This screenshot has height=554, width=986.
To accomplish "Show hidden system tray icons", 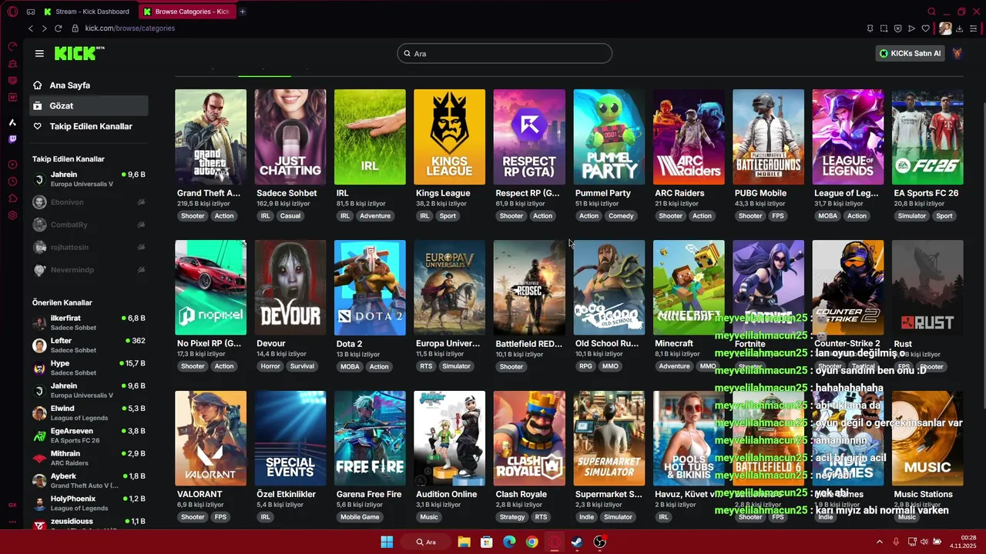I will point(879,542).
